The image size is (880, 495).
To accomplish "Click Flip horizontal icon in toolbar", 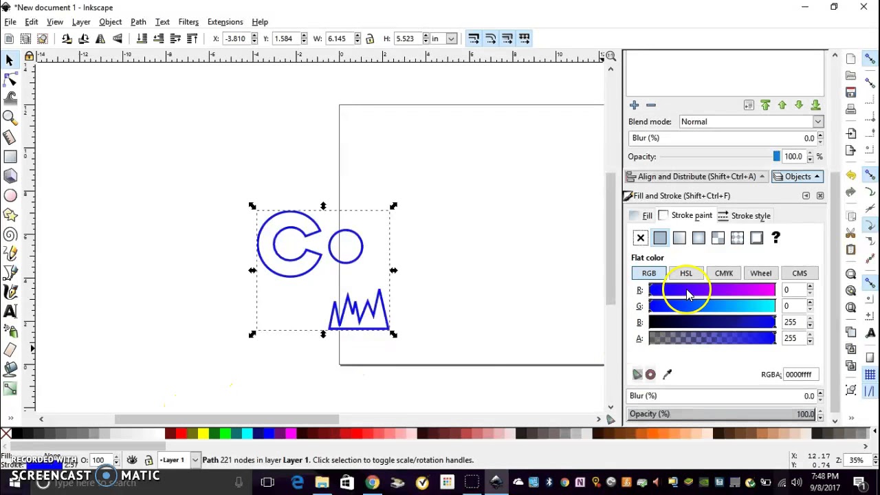I will coord(100,38).
